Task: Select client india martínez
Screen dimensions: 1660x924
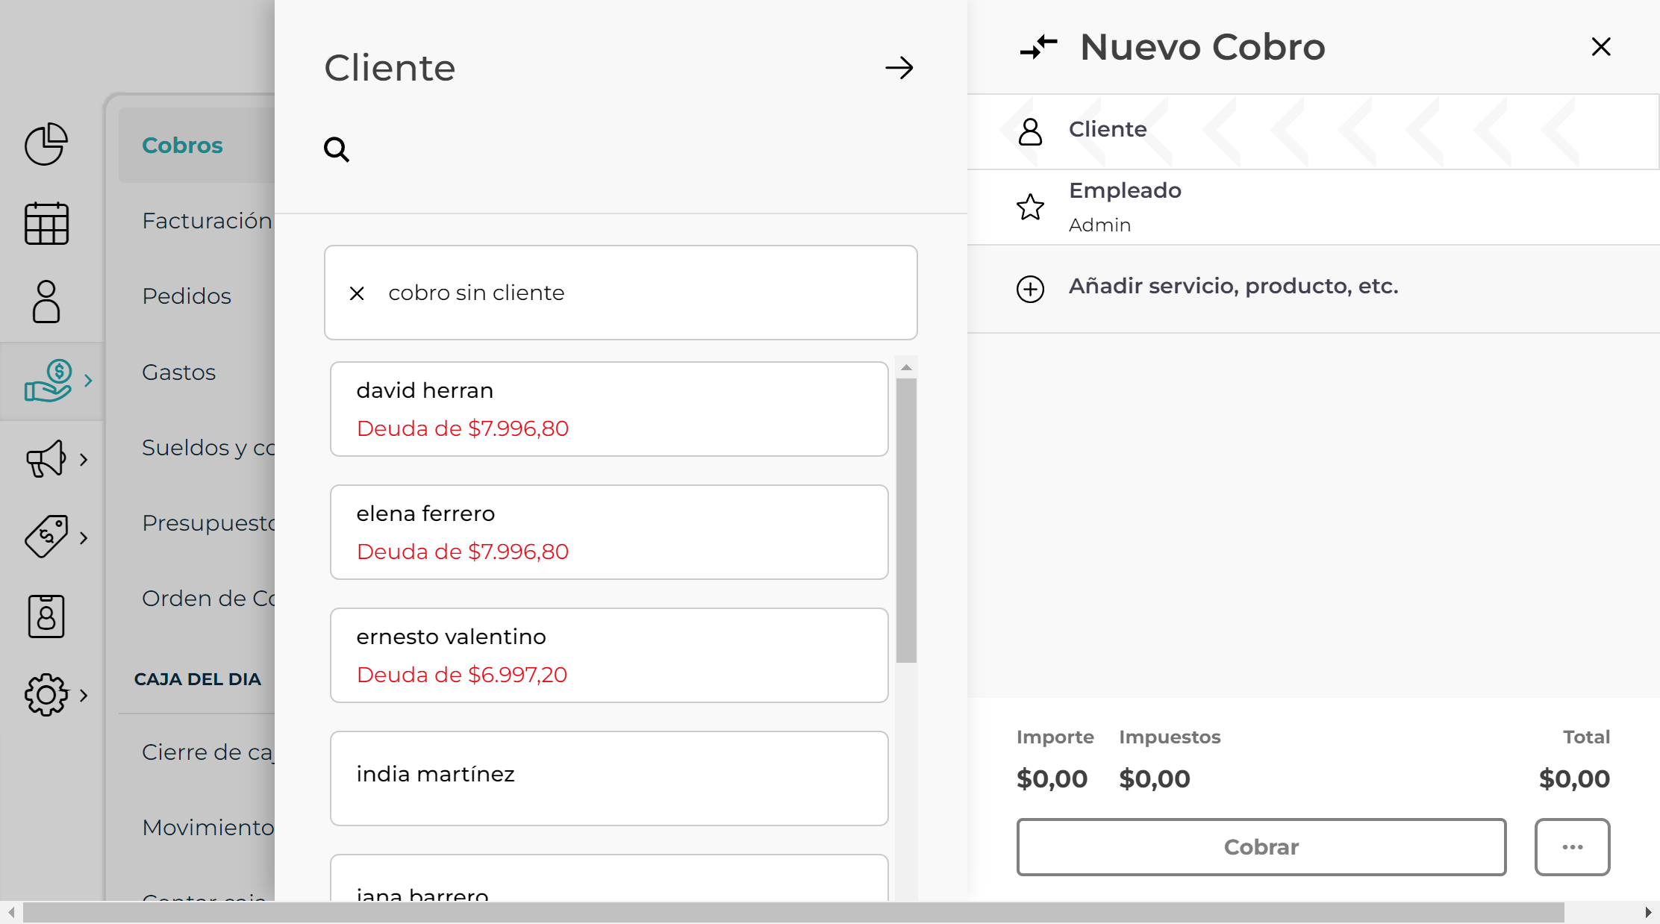Action: [609, 778]
